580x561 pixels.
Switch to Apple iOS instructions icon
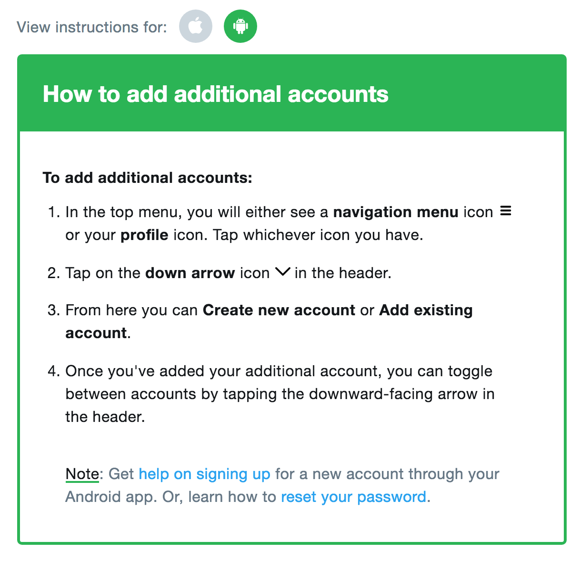coord(195,26)
